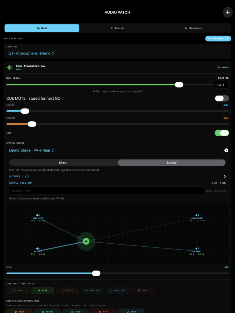Screen dimensions: 235x313
Task: Expand the Outputs 4/4 row chevron
Action: (x=225, y=176)
